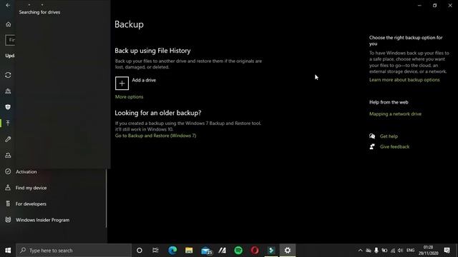Viewport: 458px width, 257px height.
Task: Click the Get help link
Action: coord(389,136)
